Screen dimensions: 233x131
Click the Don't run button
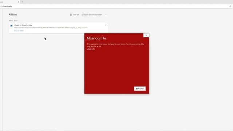pos(140,89)
